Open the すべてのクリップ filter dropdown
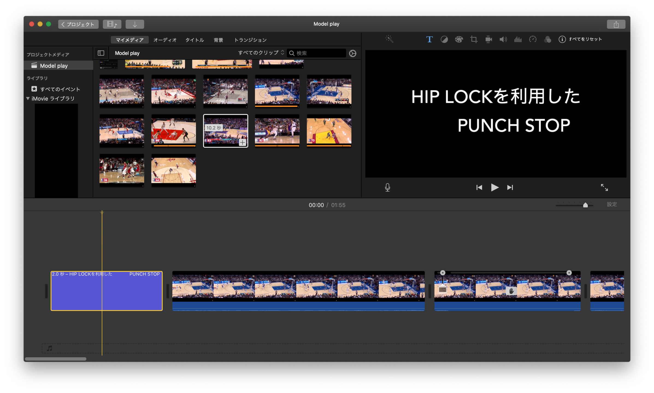Viewport: 654px width, 393px height. pos(261,53)
